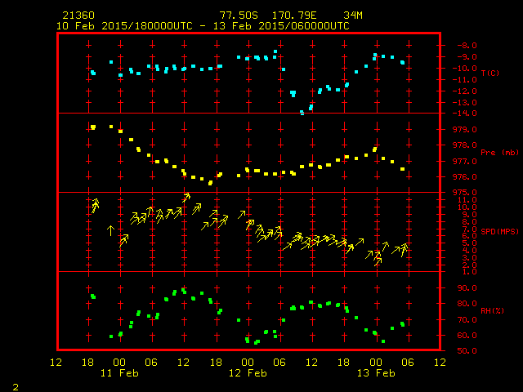Click the number 2 at bottom left
The width and height of the screenshot is (523, 392).
coord(16,385)
